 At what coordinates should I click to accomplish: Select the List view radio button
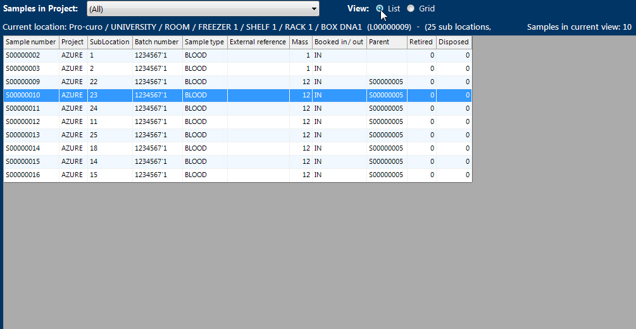pyautogui.click(x=380, y=9)
